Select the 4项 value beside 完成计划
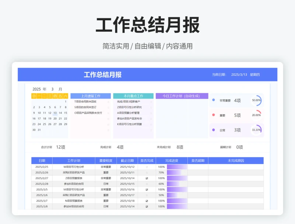 tap(120, 147)
